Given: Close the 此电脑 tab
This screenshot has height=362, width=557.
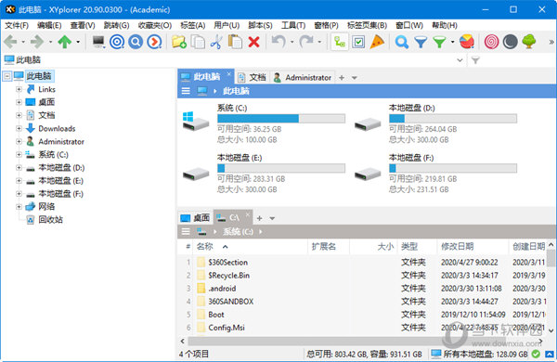Looking at the screenshot, I should (x=229, y=74).
